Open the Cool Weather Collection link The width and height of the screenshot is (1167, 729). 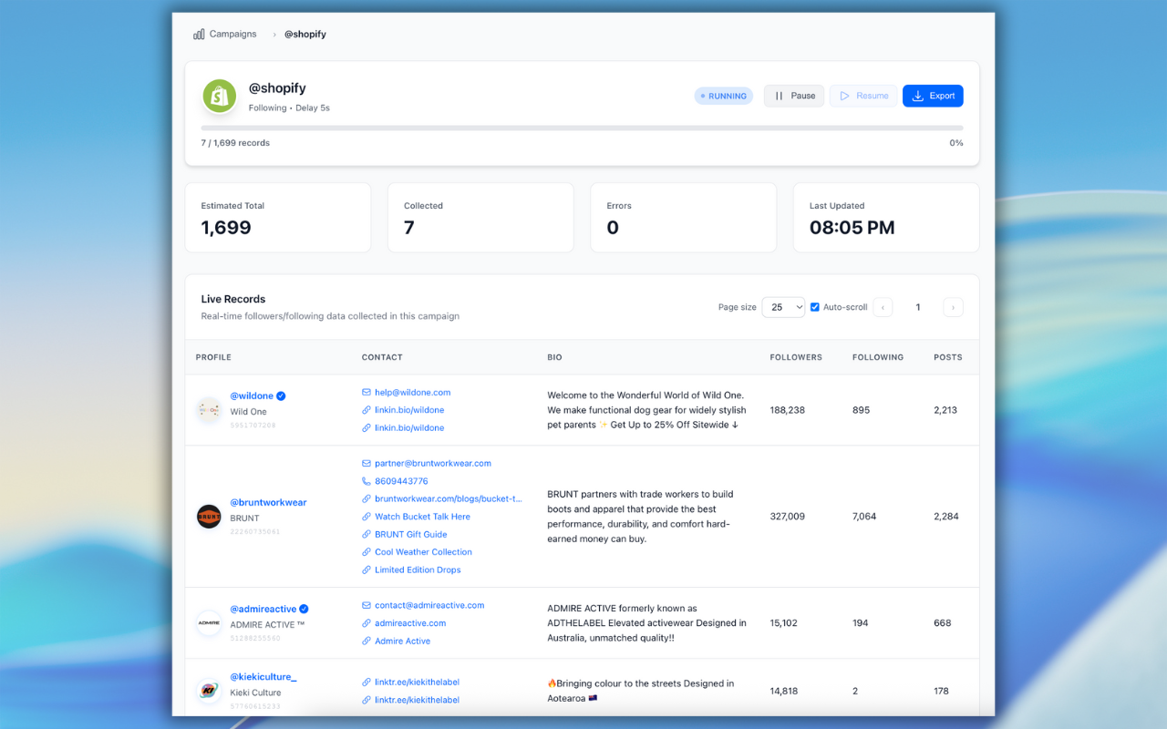click(x=423, y=552)
